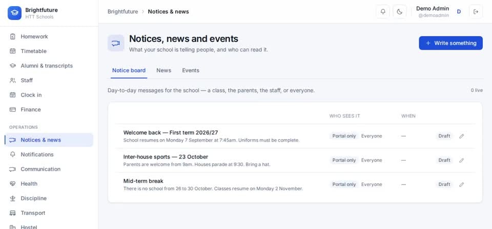Viewport: 492px width, 229px height.
Task: Click Portal only tag on Mid-term break row
Action: pyautogui.click(x=344, y=184)
